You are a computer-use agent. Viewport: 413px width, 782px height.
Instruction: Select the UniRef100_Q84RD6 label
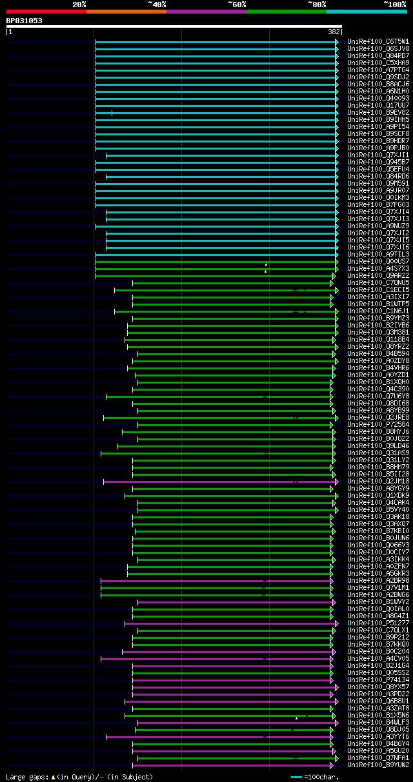click(x=378, y=176)
